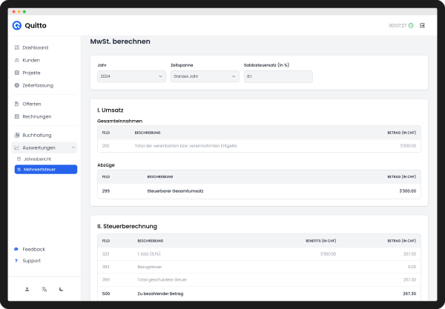Image resolution: width=445 pixels, height=309 pixels.
Task: Open the Kunden section
Action: coord(31,60)
